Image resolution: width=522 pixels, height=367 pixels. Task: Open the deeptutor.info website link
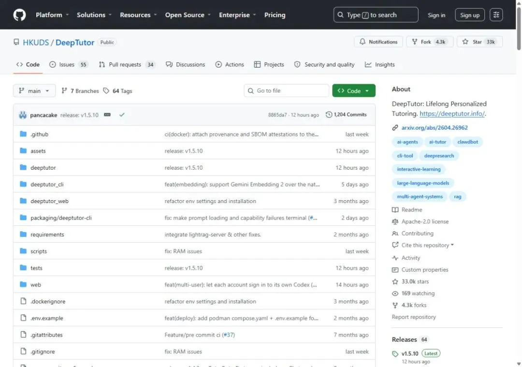click(x=452, y=114)
